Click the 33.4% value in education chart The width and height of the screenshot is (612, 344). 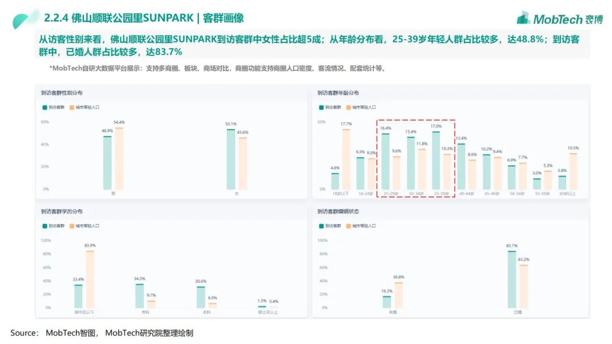tap(78, 279)
